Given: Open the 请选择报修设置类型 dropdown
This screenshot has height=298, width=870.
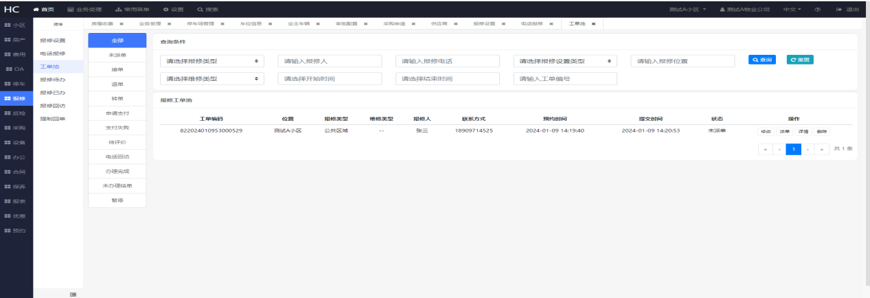Looking at the screenshot, I should [565, 61].
